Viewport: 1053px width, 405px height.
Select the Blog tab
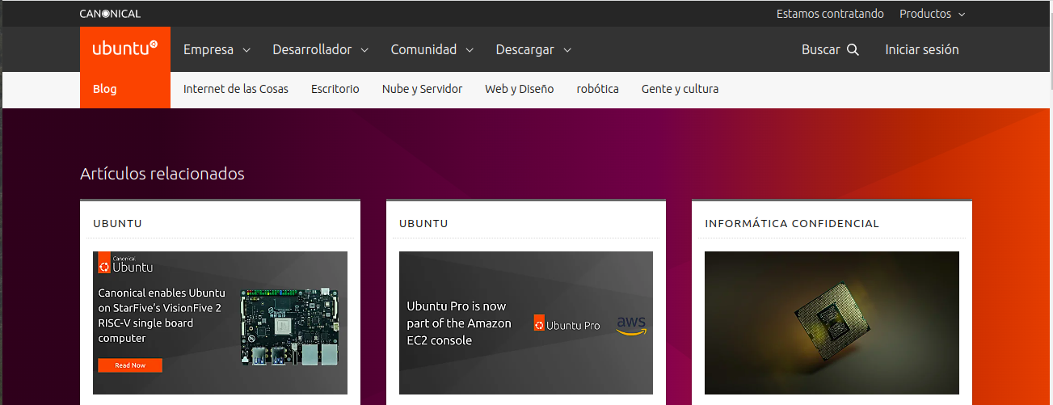[x=105, y=90]
